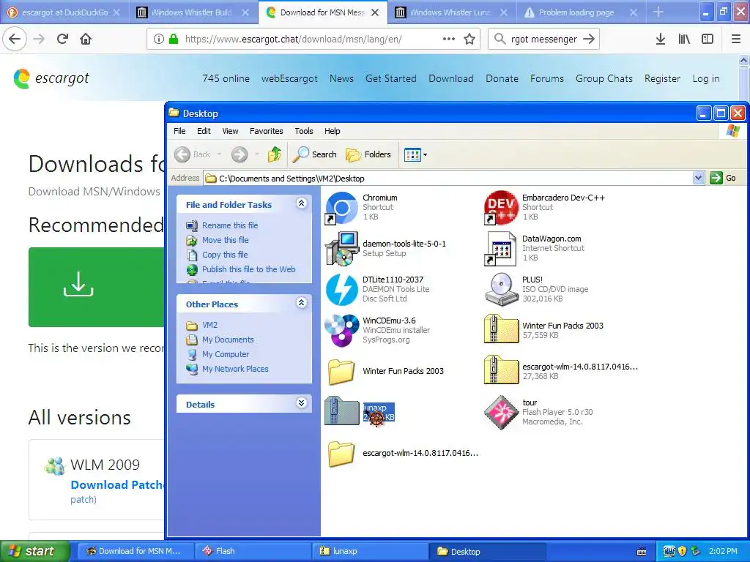750x562 pixels.
Task: Go to My Documents in Other Places
Action: coord(228,340)
